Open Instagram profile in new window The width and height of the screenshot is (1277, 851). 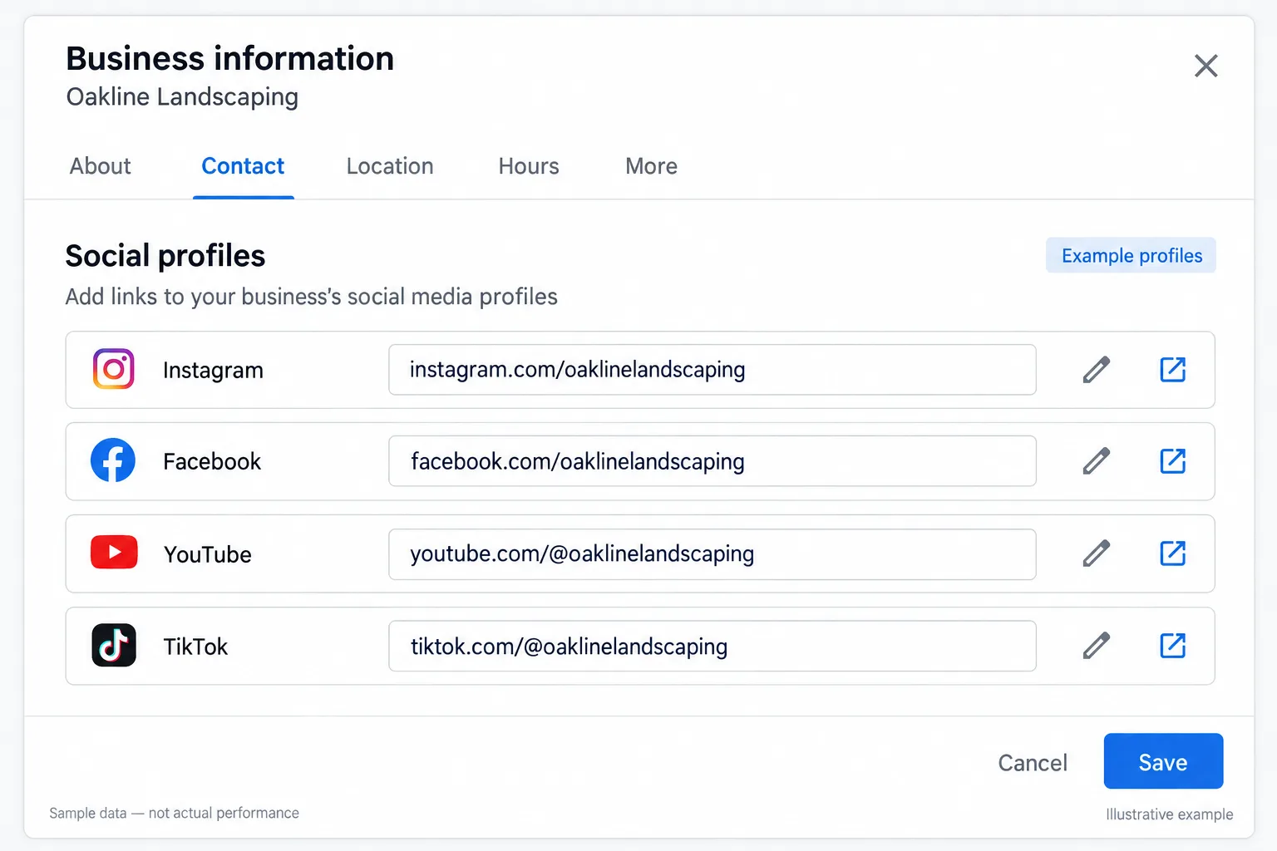click(x=1172, y=369)
